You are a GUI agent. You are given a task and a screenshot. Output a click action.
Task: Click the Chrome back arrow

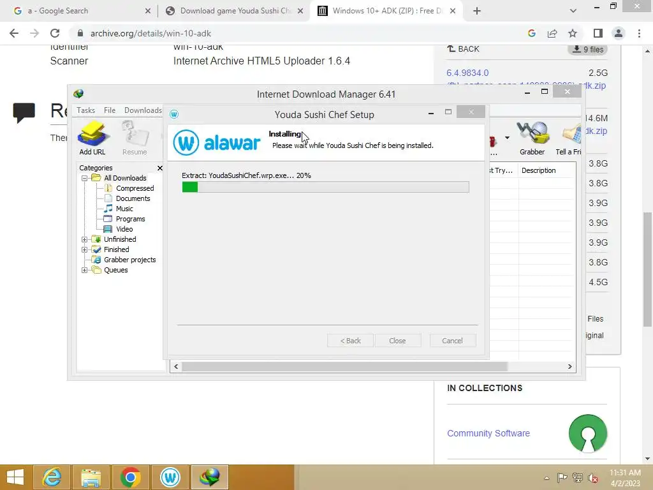click(14, 33)
